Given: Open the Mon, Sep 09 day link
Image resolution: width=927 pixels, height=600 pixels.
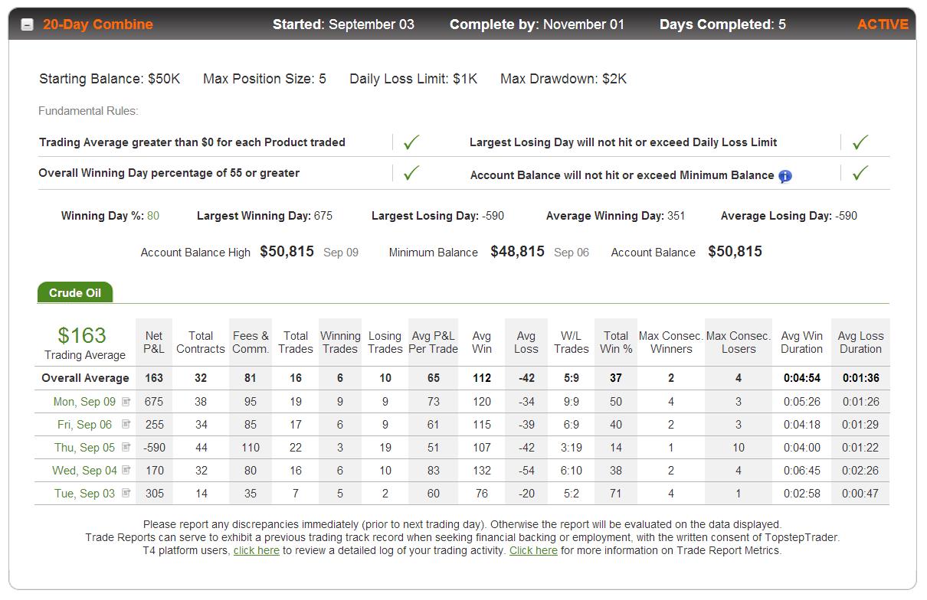Looking at the screenshot, I should [x=84, y=402].
